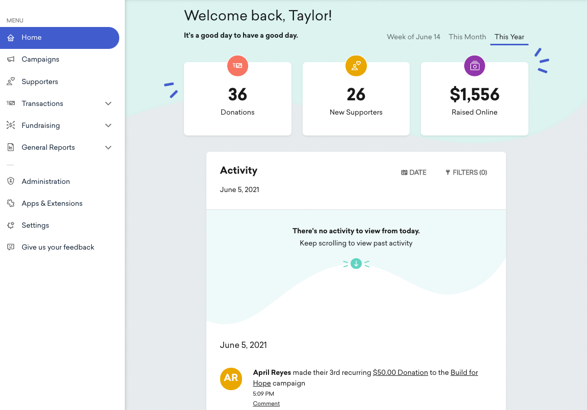The height and width of the screenshot is (410, 587).
Task: Open the FILTERS (0) button
Action: (466, 173)
